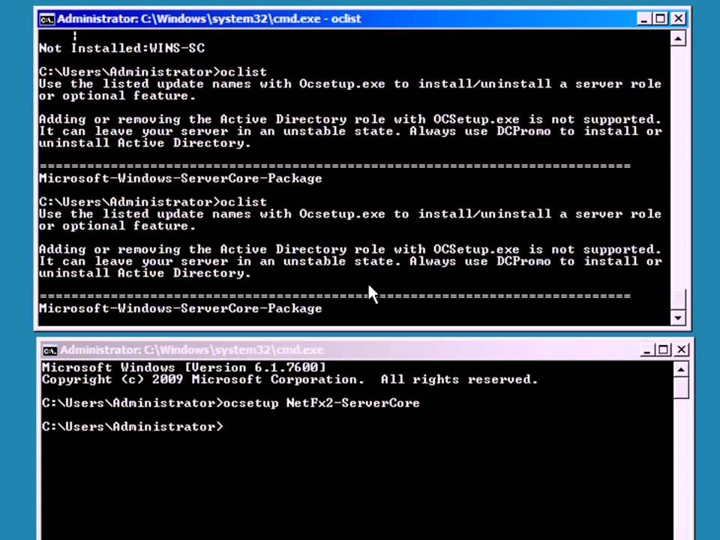
Task: Minimize the oclist command prompt window
Action: point(643,19)
